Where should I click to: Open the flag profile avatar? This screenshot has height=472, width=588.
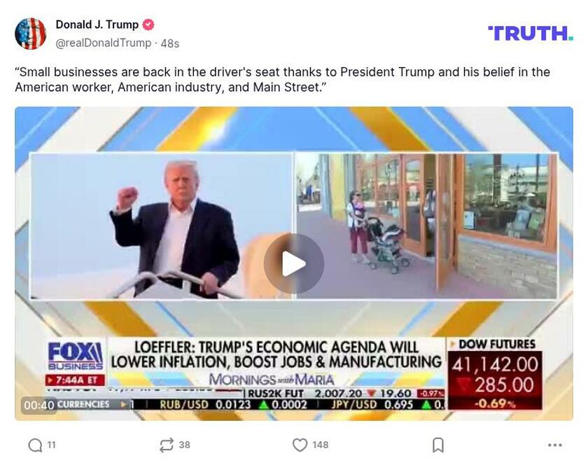click(30, 34)
